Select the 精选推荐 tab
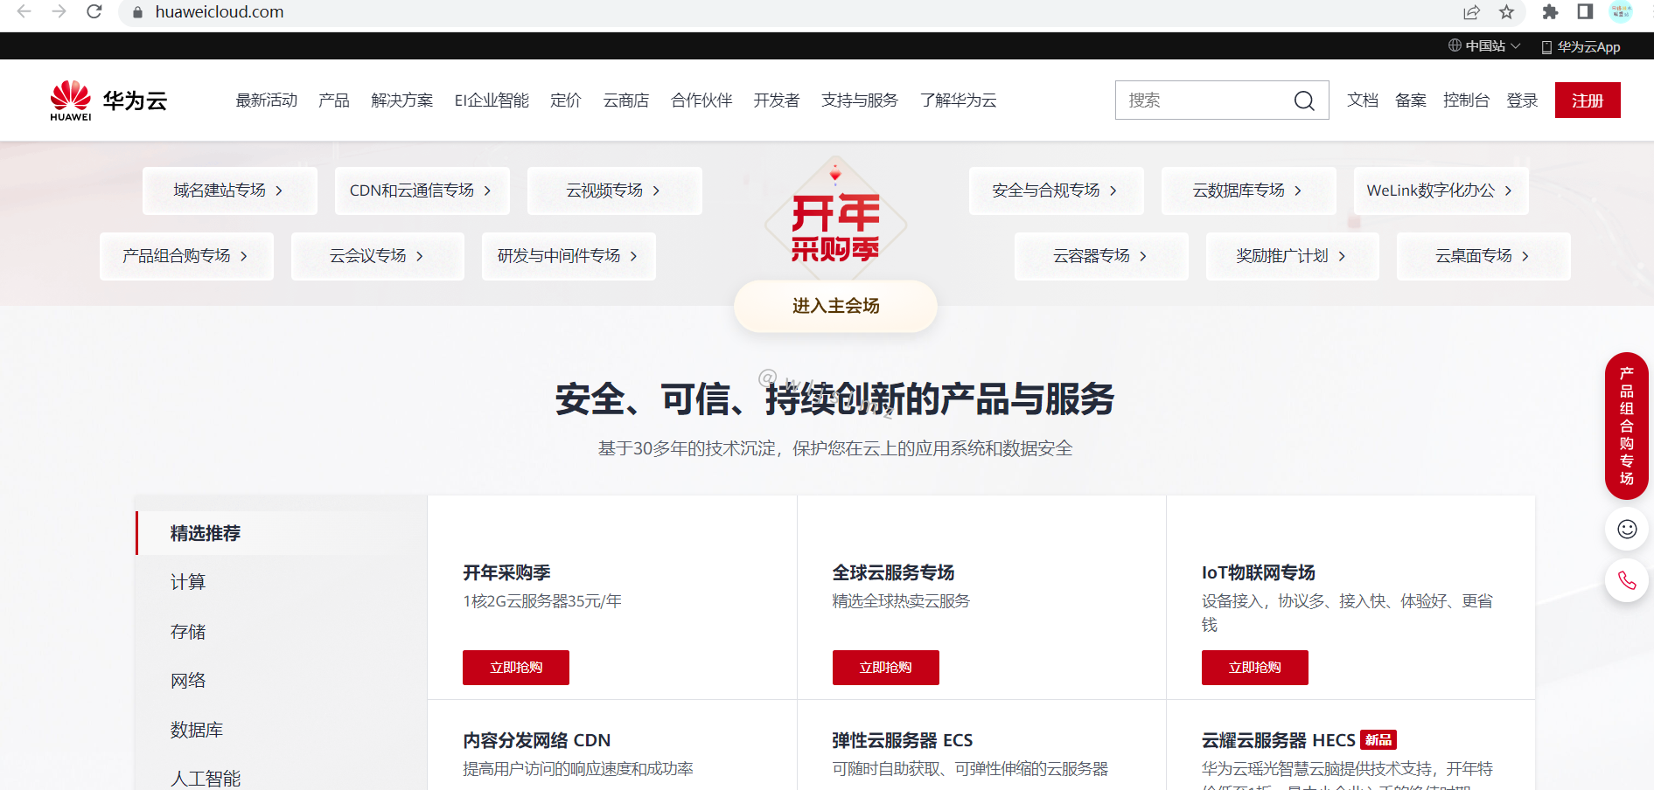The height and width of the screenshot is (790, 1654). 282,533
